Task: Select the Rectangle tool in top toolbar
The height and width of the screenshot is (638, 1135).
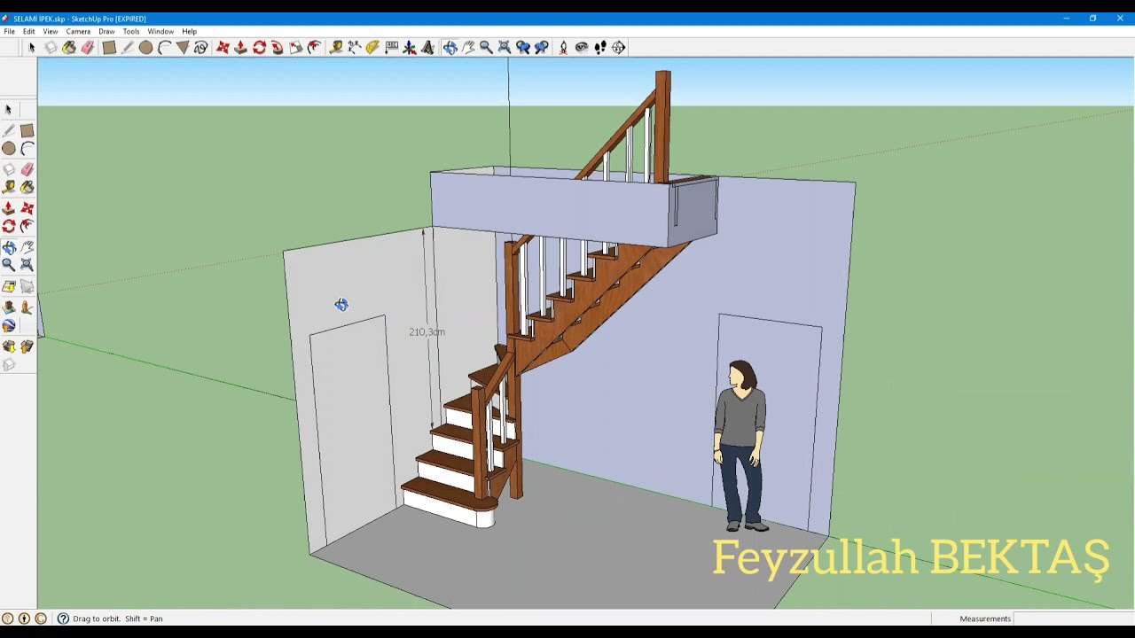Action: tap(109, 47)
